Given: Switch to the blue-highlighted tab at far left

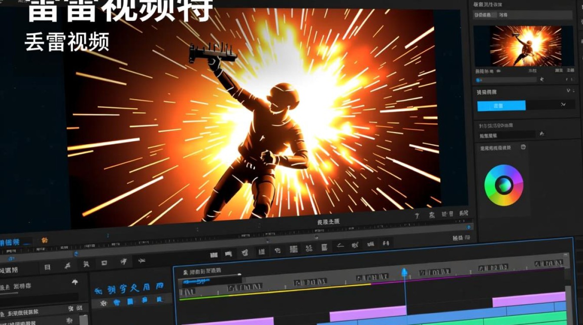Looking at the screenshot, I should 10,242.
